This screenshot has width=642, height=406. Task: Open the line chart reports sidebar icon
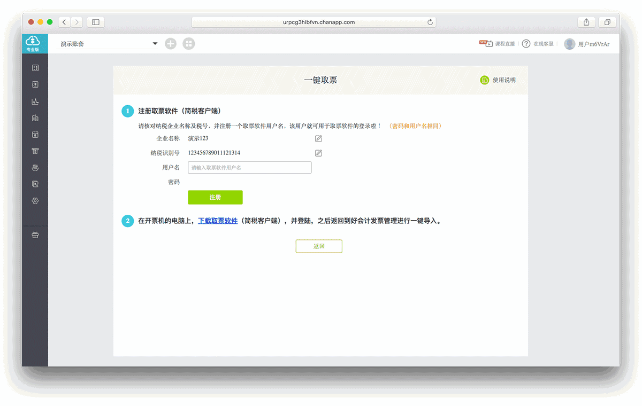pos(35,101)
